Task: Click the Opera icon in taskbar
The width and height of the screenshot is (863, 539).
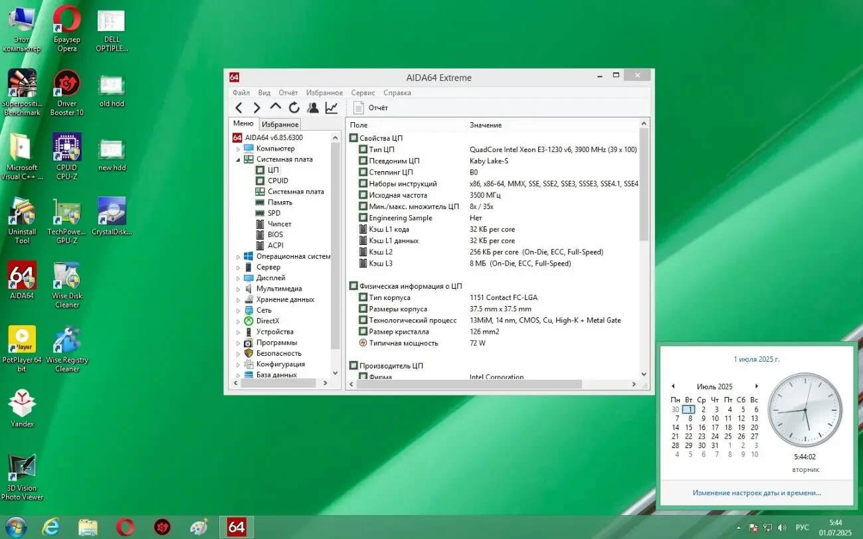Action: point(125,527)
